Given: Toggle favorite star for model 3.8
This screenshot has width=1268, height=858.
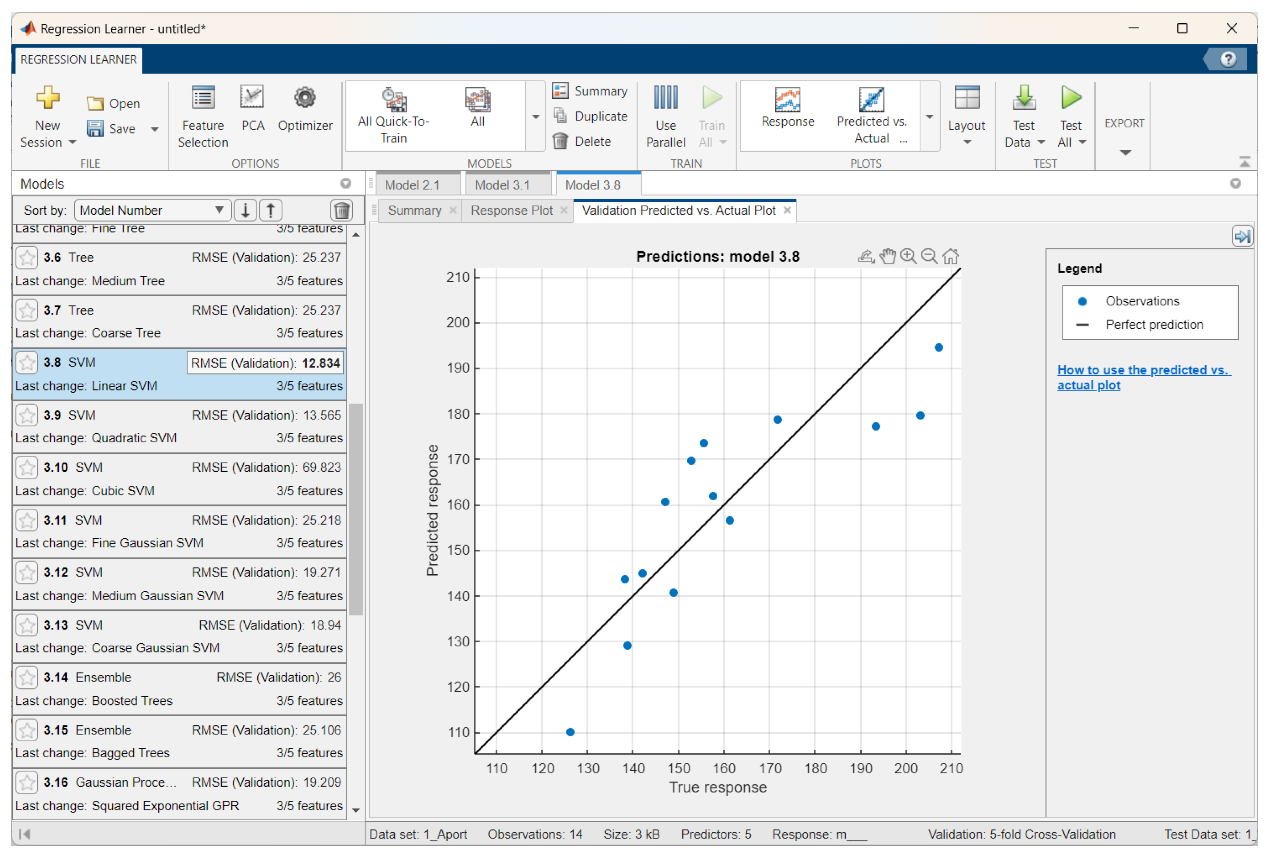Looking at the screenshot, I should coord(26,363).
